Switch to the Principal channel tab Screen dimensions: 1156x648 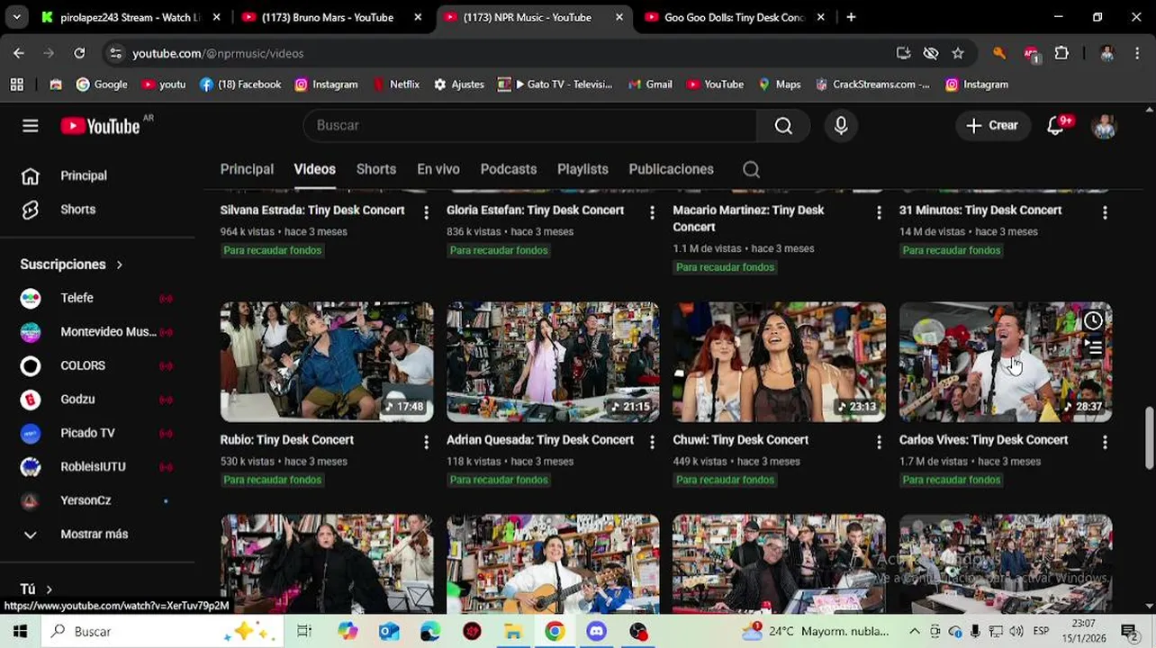(247, 169)
